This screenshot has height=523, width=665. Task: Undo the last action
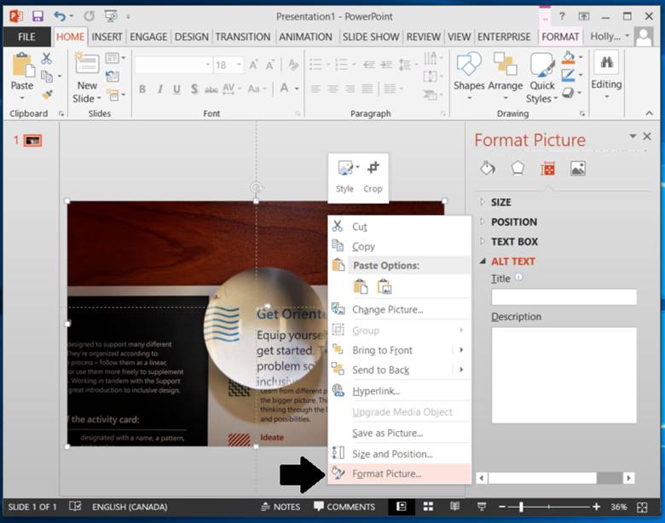(60, 16)
